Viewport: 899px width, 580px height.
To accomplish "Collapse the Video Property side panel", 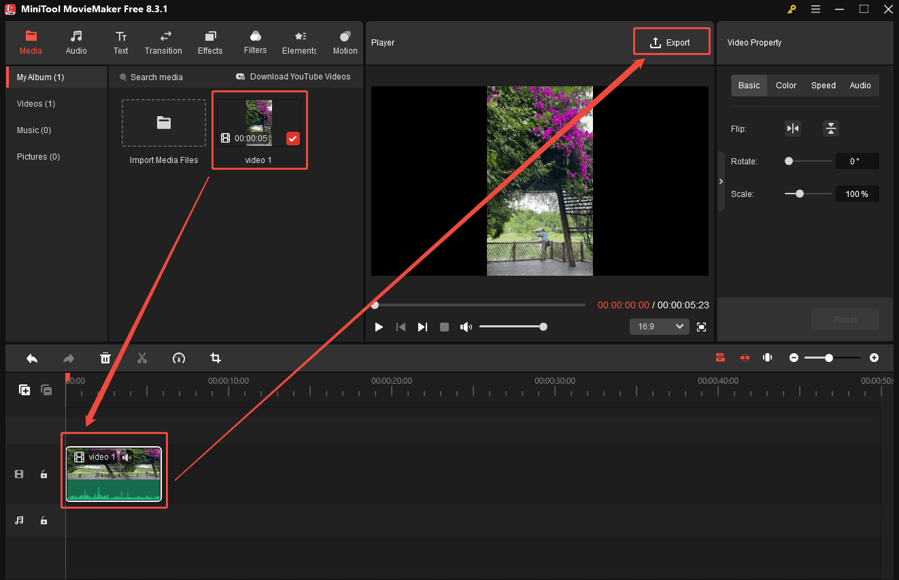I will click(721, 181).
